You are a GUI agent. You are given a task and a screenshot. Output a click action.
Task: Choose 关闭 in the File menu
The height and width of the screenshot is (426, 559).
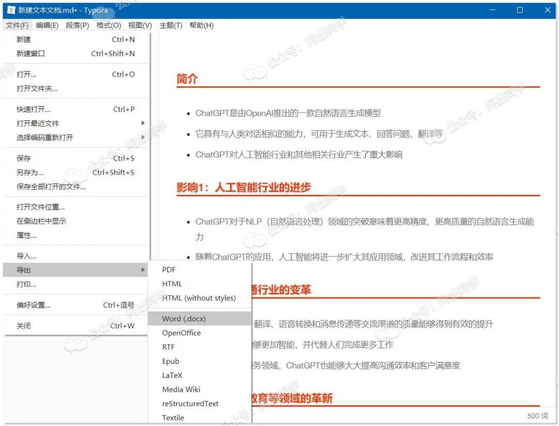(75, 325)
